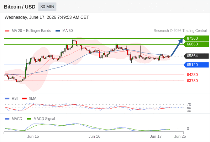This screenshot has width=210, height=142.
Task: Click the MA 20 + Bollinger Bands label
Action: click(31, 31)
